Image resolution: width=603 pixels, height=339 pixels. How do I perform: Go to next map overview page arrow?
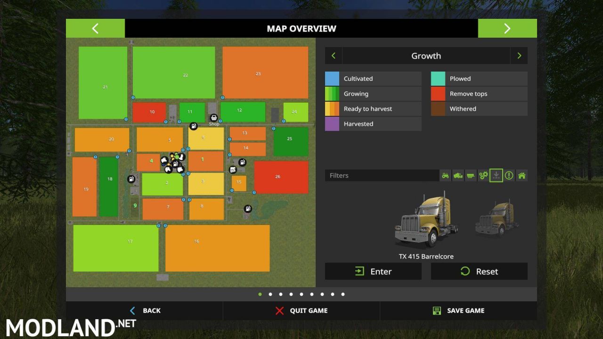click(507, 28)
